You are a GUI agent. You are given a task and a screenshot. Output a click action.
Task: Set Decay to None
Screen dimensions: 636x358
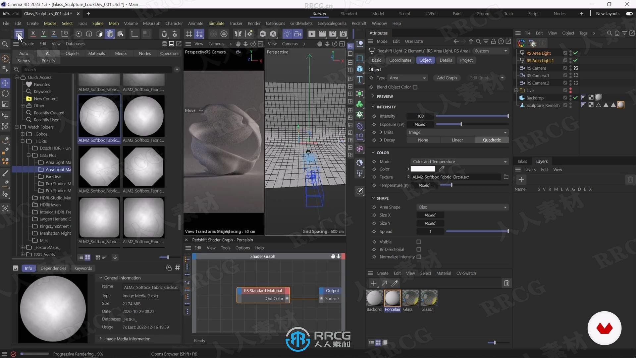point(423,140)
